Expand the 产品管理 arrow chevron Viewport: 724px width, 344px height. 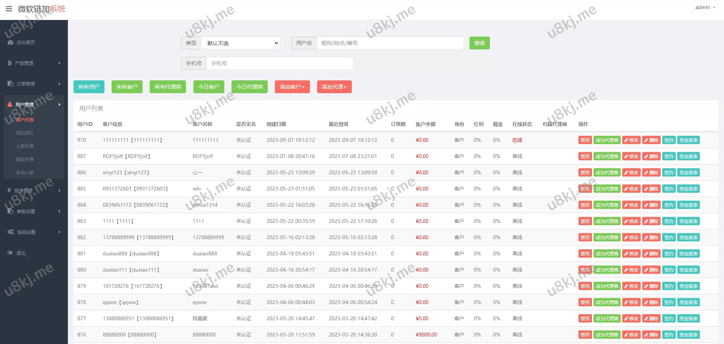[59, 63]
